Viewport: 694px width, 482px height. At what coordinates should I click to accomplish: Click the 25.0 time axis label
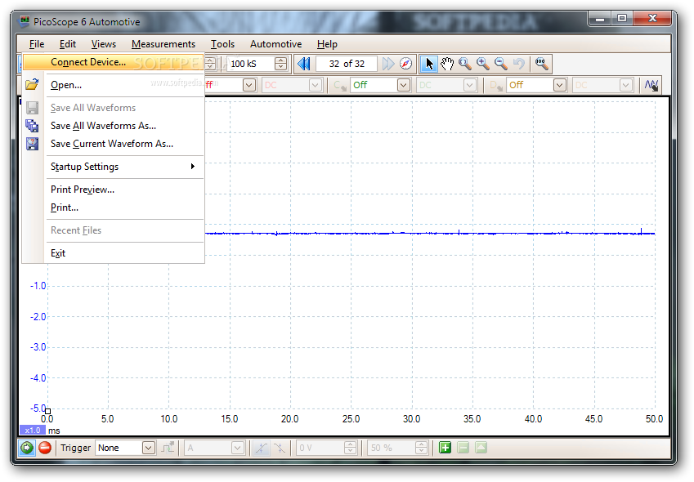[x=351, y=419]
